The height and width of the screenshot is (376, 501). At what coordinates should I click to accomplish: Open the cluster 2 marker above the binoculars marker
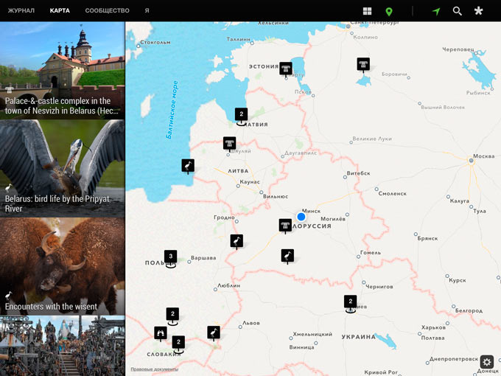pos(172,316)
